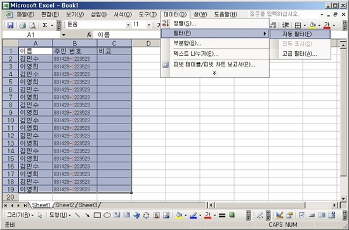Switch to Sheet3 tab

click(x=88, y=205)
